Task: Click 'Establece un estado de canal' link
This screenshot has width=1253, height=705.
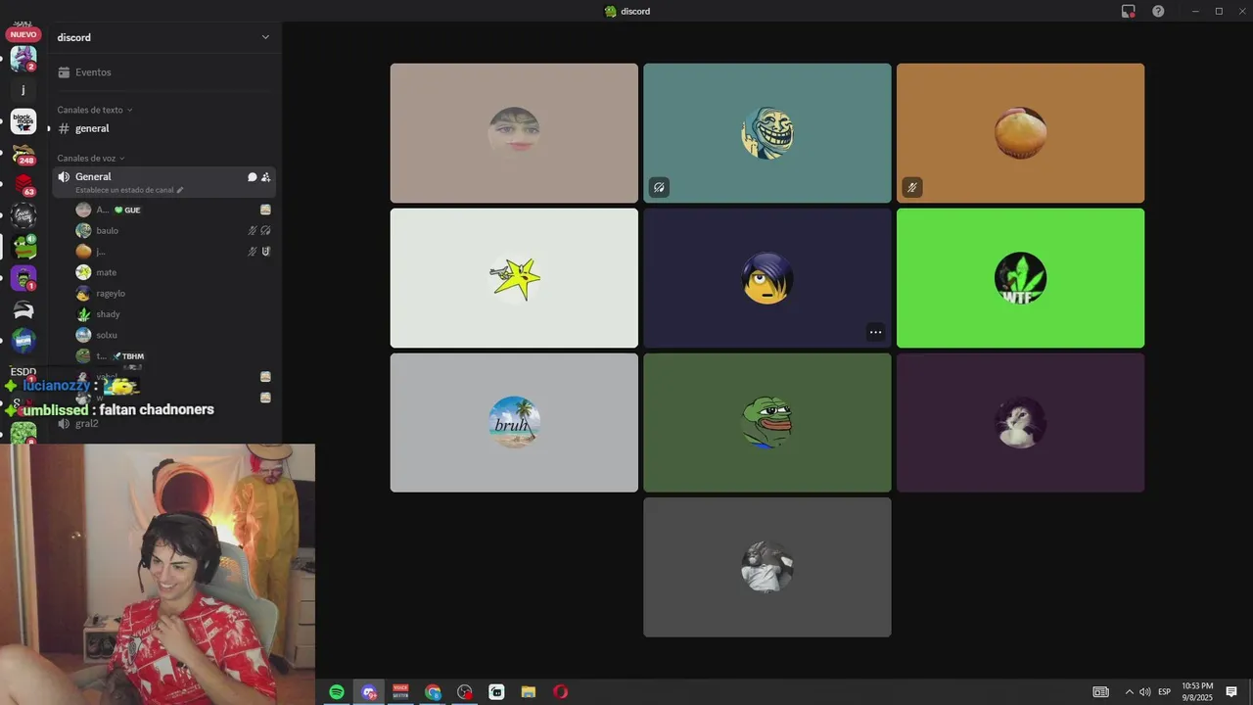Action: pos(124,190)
